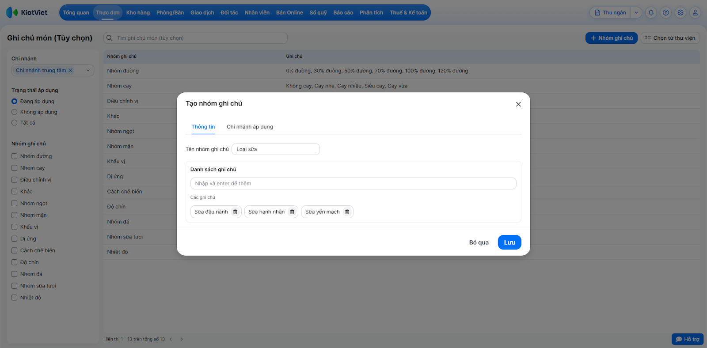Expand the Chi nhánh branch dropdown
Viewport: 707px width, 348px height.
coord(88,70)
